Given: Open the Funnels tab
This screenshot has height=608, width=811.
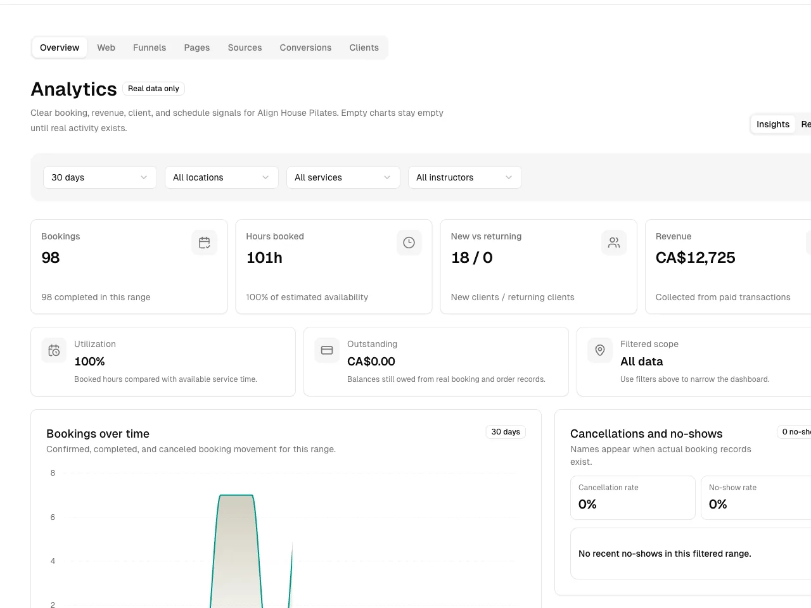Looking at the screenshot, I should (150, 47).
